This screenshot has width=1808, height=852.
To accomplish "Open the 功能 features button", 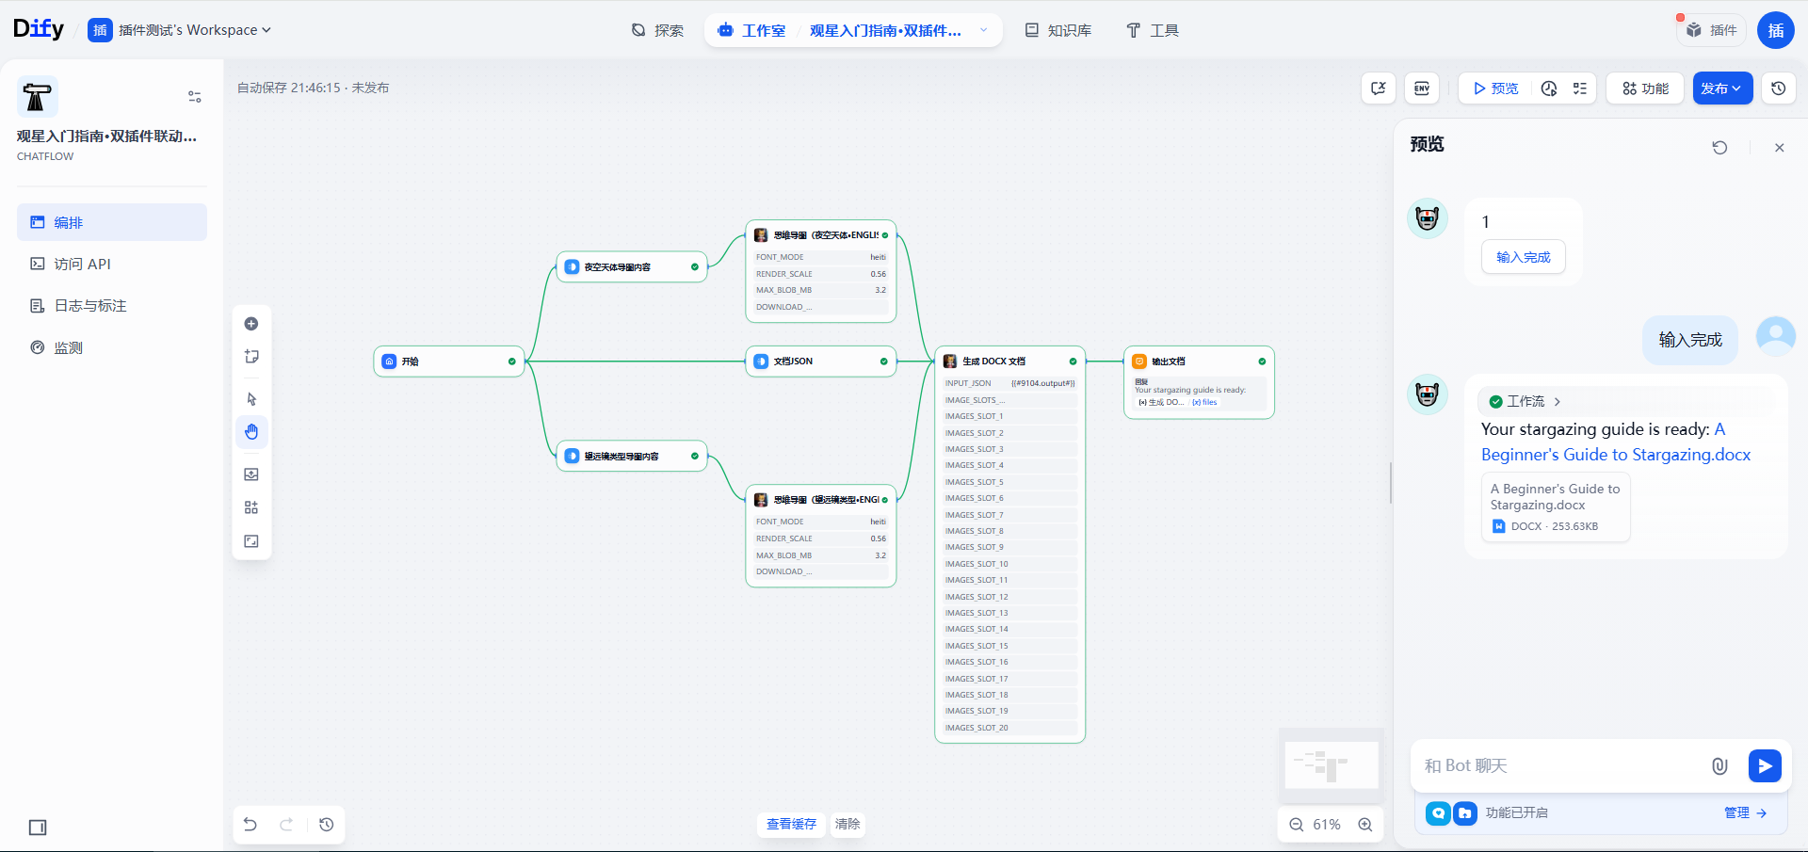I will click(x=1645, y=88).
